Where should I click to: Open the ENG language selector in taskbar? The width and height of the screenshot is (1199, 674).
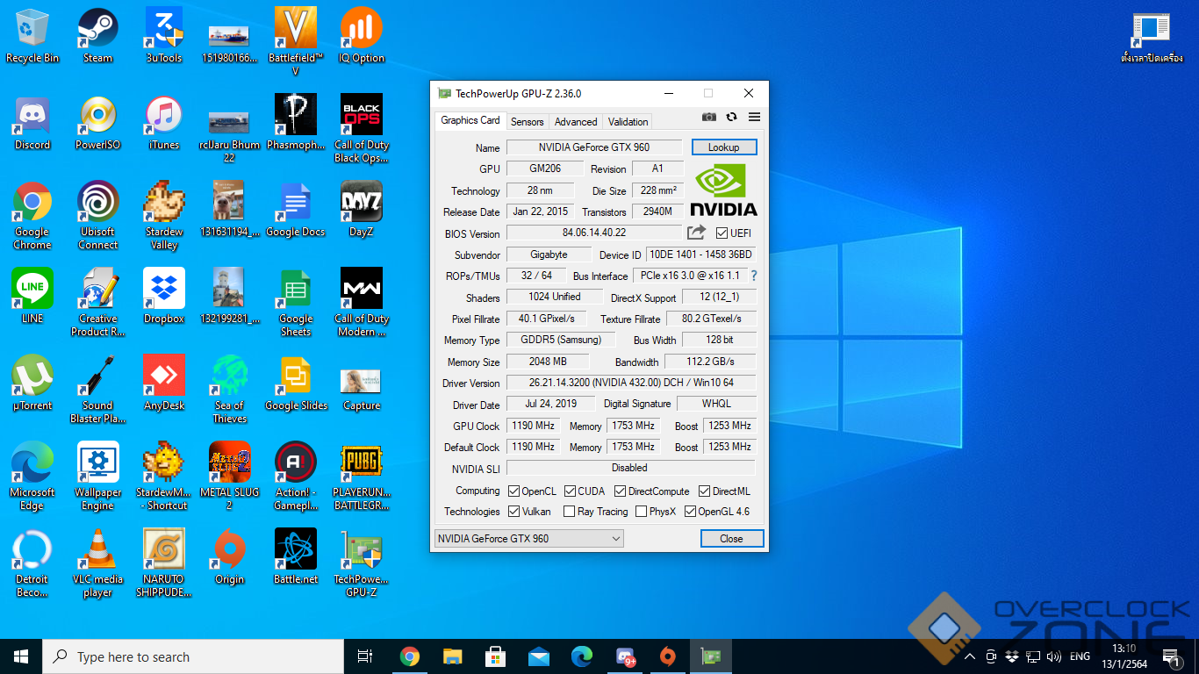click(x=1080, y=656)
